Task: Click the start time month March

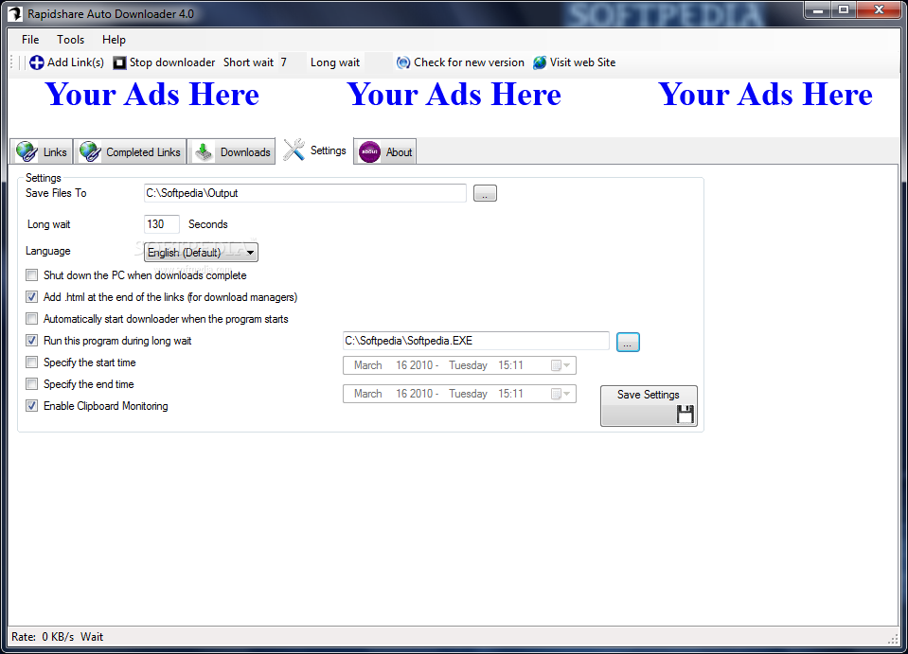Action: [367, 365]
